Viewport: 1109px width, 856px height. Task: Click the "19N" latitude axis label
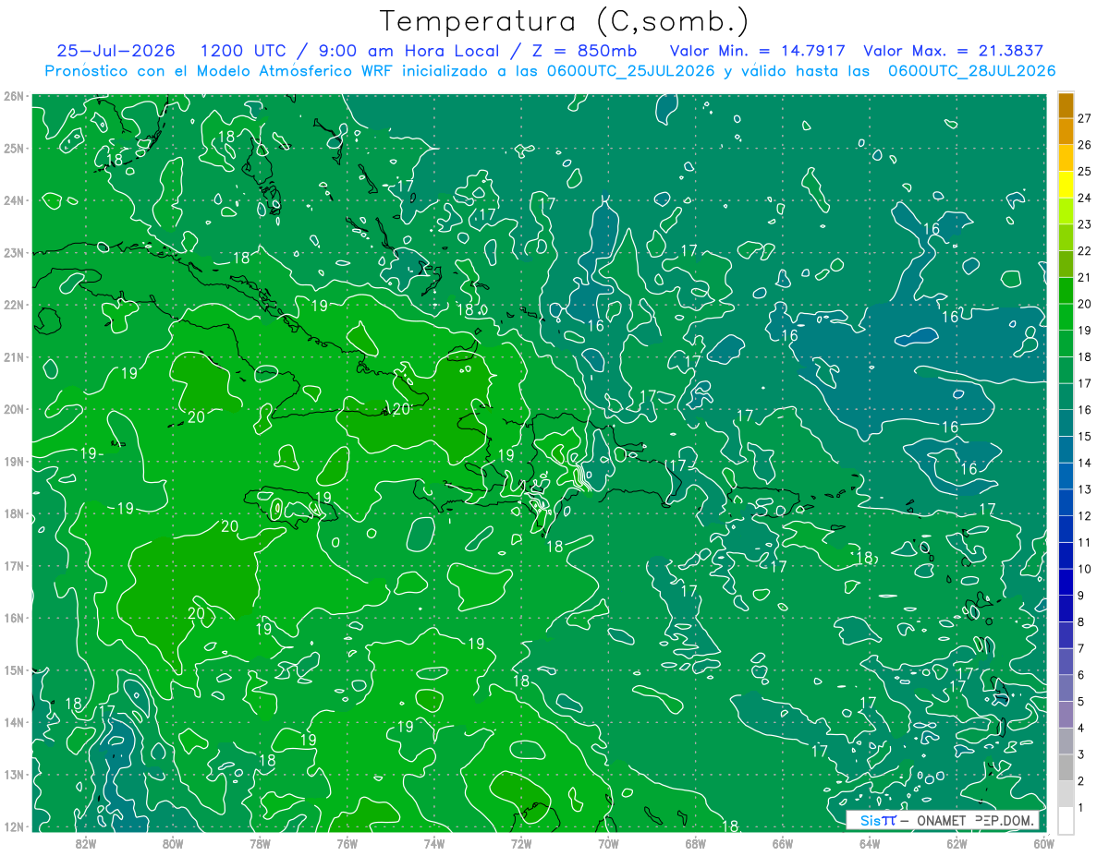tap(14, 461)
